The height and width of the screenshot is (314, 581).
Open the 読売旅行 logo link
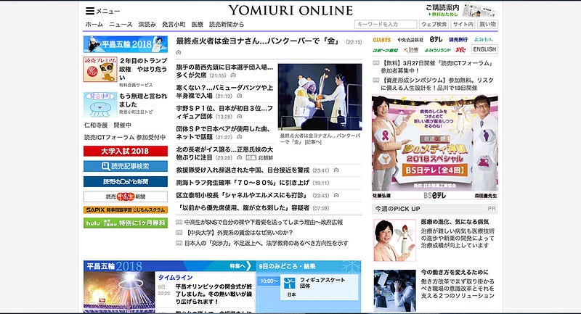tap(458, 40)
